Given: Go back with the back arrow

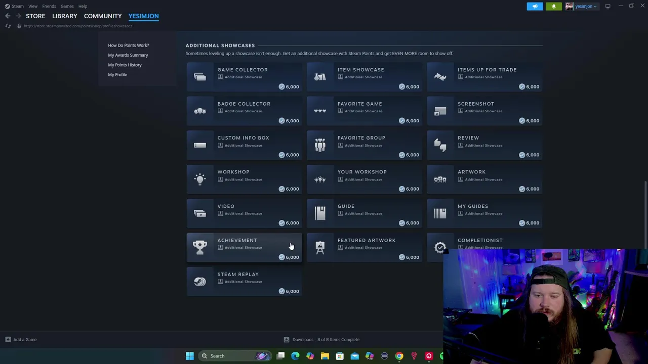Looking at the screenshot, I should click(8, 16).
